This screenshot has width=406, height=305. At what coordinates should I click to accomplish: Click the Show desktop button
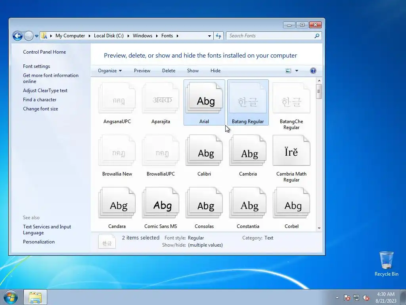(x=403, y=297)
